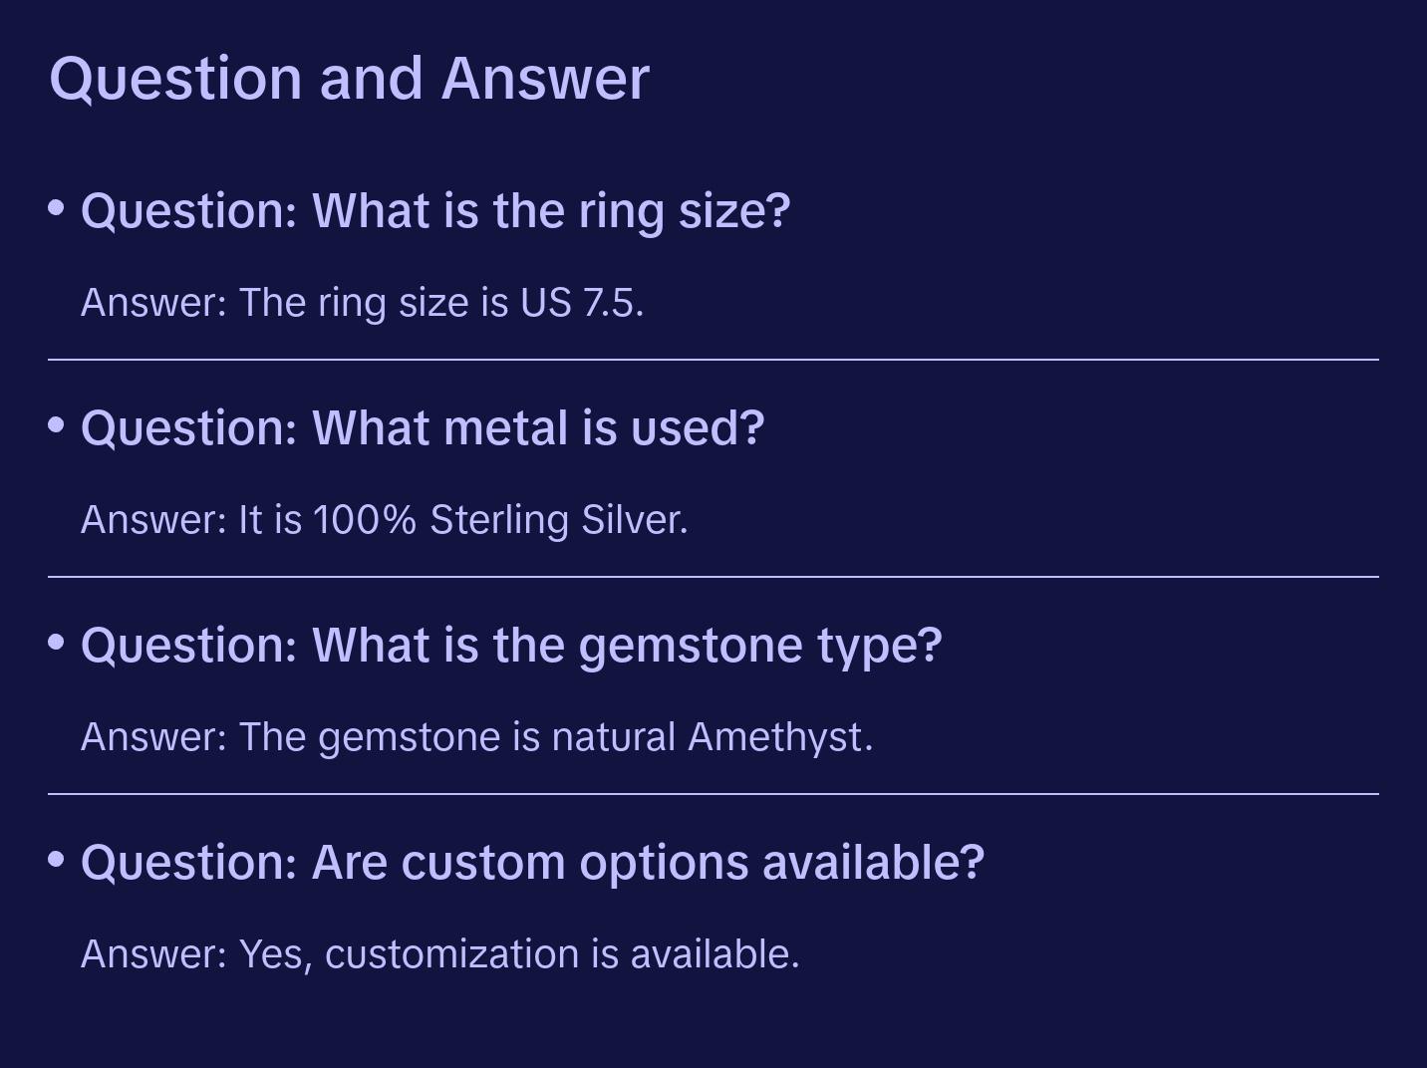Image resolution: width=1427 pixels, height=1068 pixels.
Task: Click the word "Amethyst" in the answer
Action: point(778,737)
